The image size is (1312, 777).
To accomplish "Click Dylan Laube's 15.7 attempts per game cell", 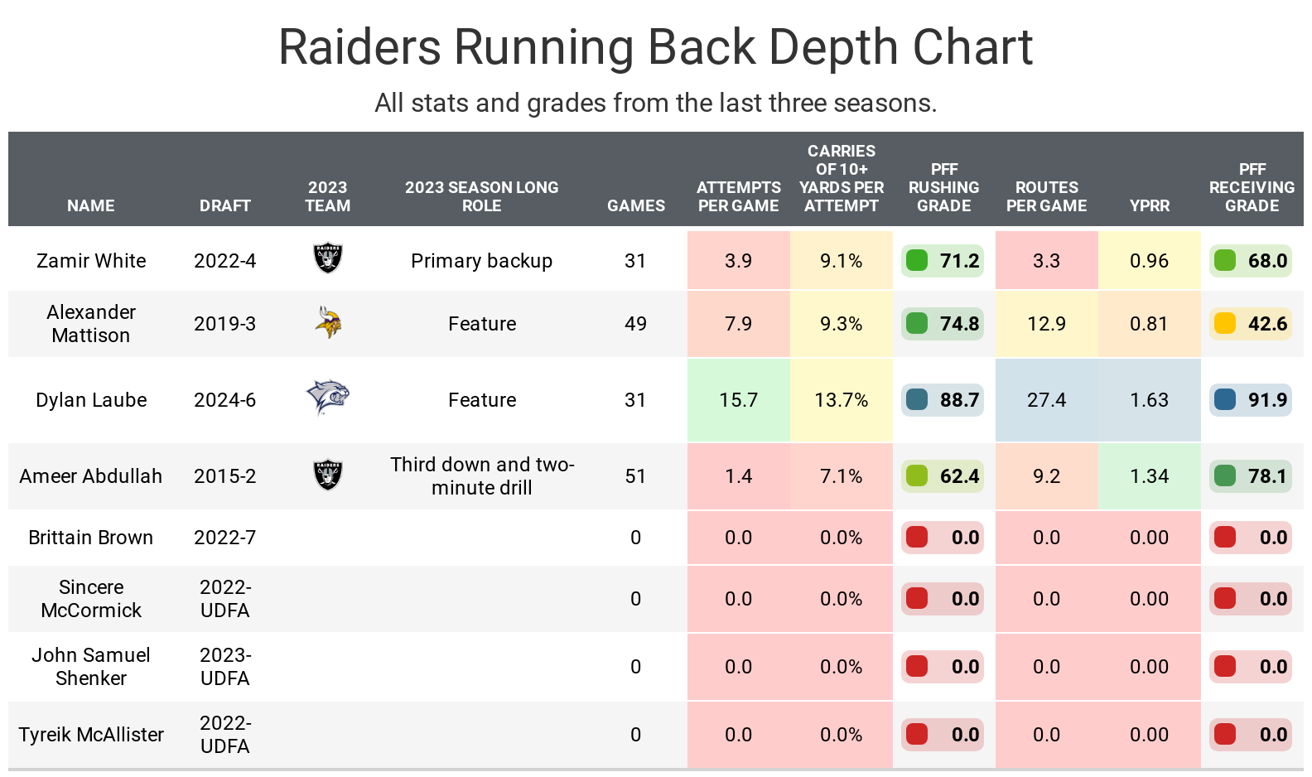I will (738, 400).
